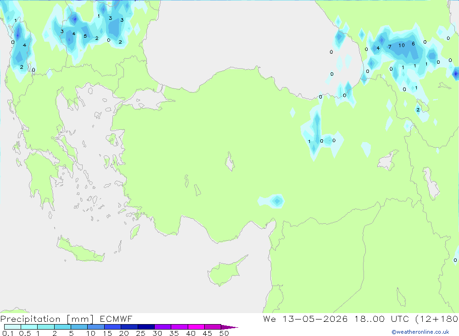The width and height of the screenshot is (459, 336).
Task: Click the above-50 mm arrow tip of legend
Action: [229, 327]
